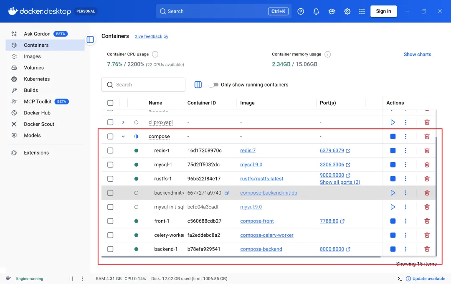Open Ask Gordon in sidebar
451x284 pixels.
coord(45,34)
